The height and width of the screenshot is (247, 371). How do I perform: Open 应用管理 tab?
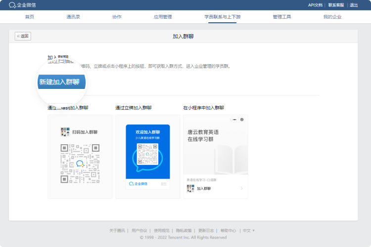tap(163, 17)
